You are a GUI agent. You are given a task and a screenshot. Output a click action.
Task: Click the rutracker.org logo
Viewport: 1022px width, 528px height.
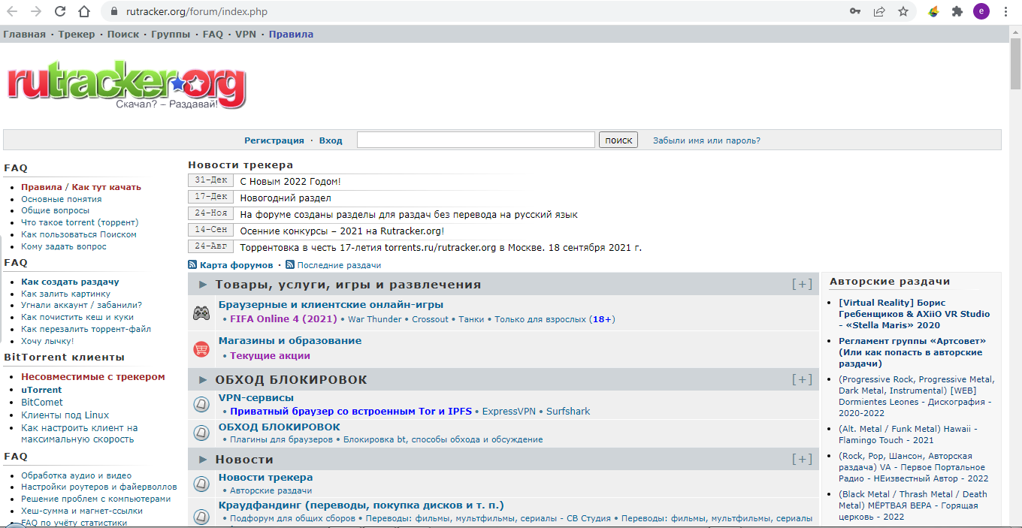(126, 85)
